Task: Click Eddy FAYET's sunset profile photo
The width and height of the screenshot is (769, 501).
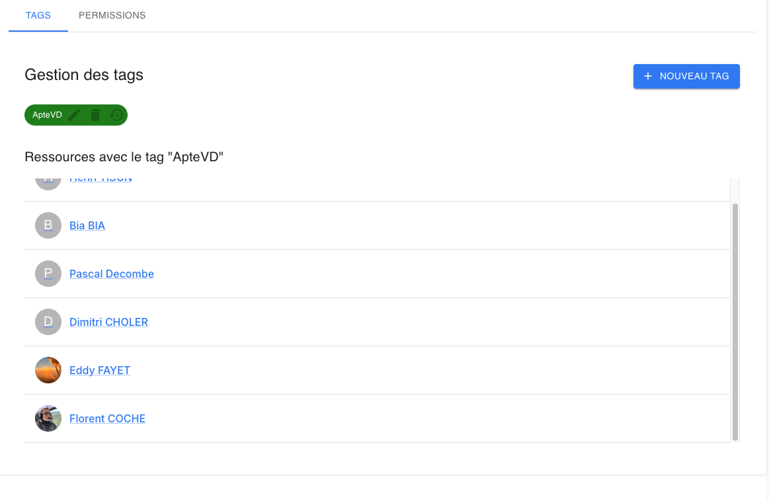Action: pyautogui.click(x=48, y=370)
